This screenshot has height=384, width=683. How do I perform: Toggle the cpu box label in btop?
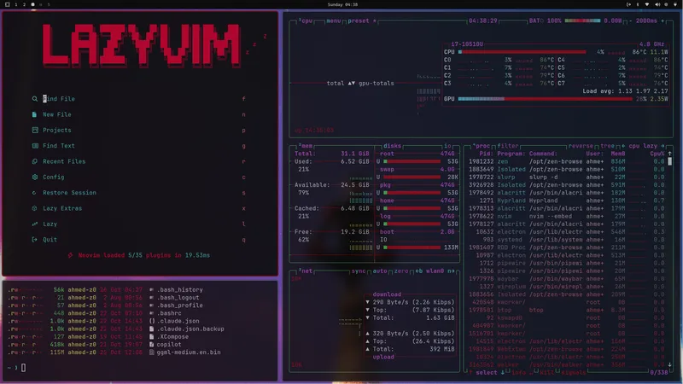pos(306,20)
